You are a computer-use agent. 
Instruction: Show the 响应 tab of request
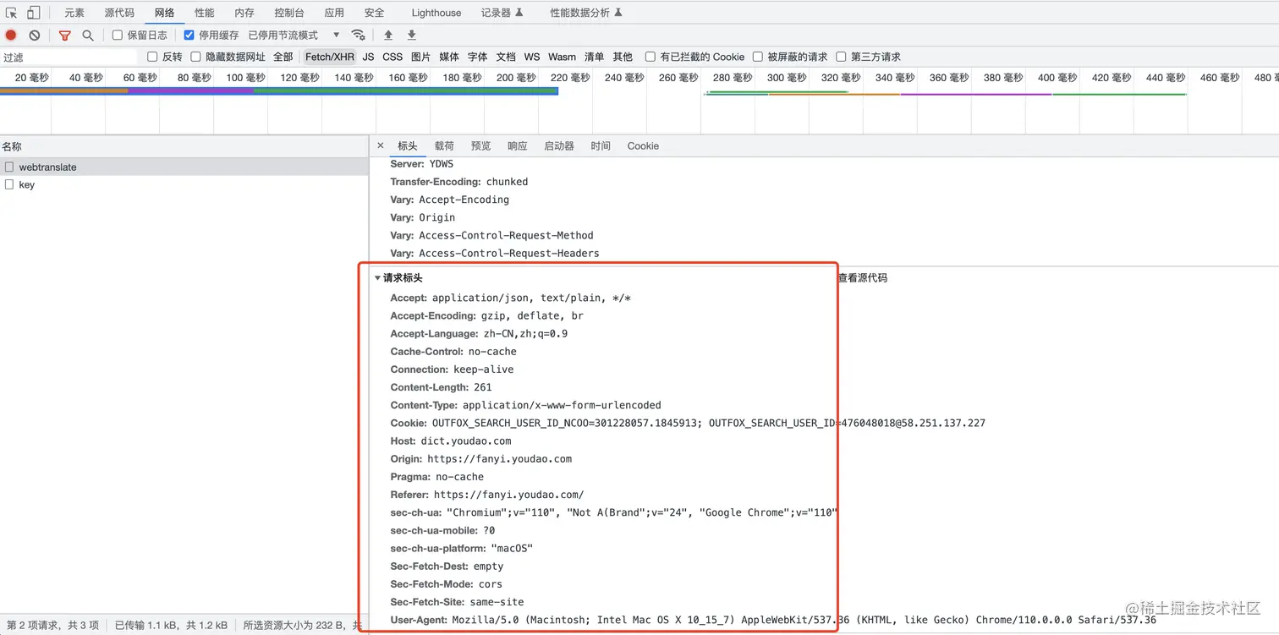pos(518,145)
